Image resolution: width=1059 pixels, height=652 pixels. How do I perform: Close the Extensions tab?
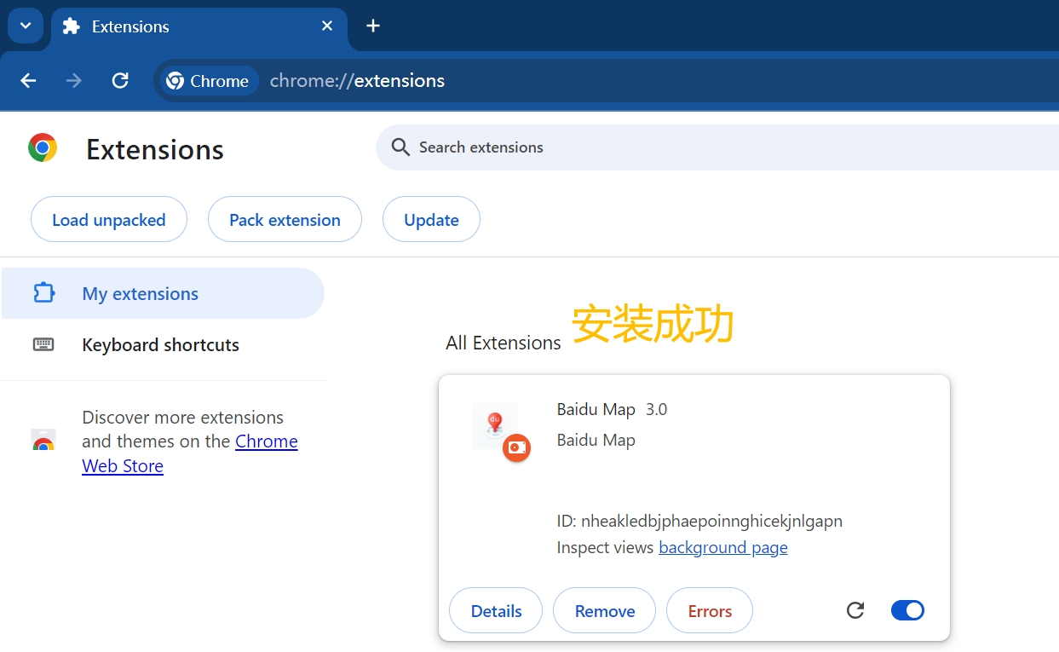point(327,26)
